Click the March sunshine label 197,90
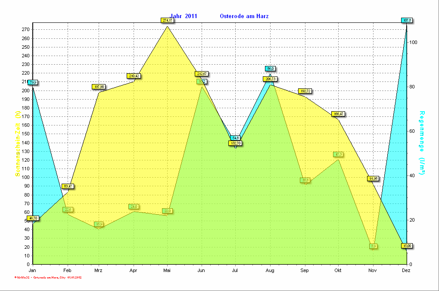Viewport: 439px width, 291px height. click(x=98, y=87)
